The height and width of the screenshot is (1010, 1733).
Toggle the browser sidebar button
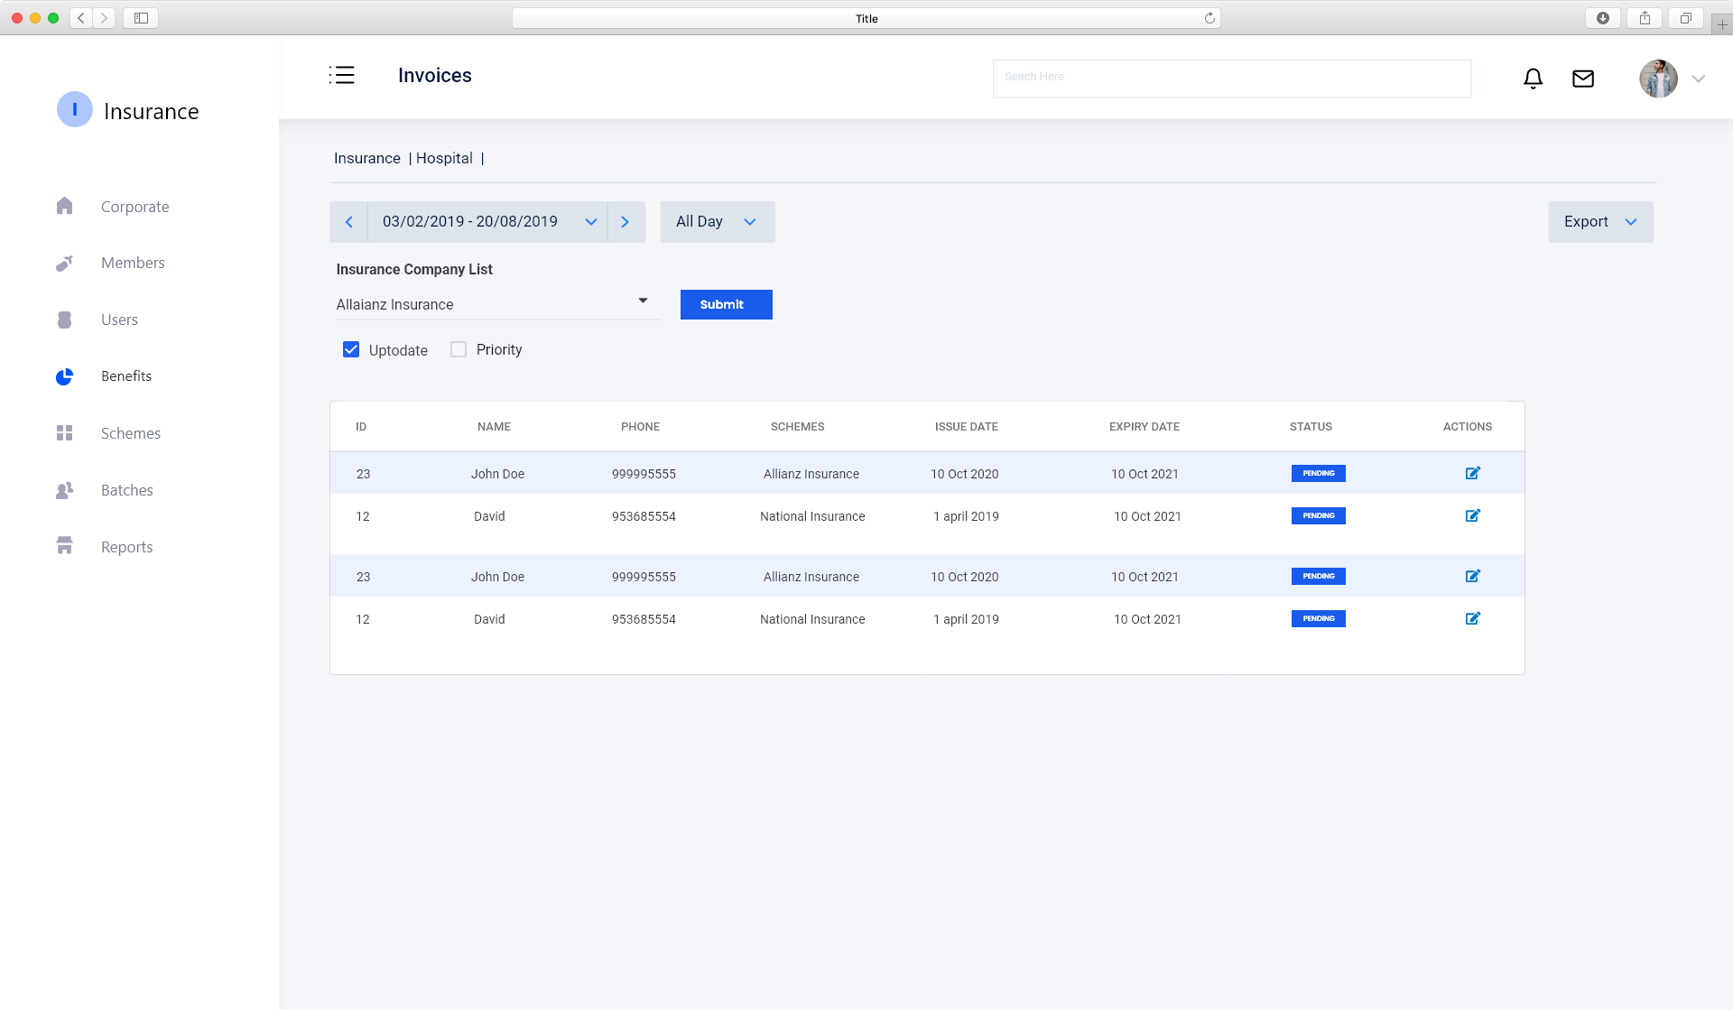coord(141,18)
